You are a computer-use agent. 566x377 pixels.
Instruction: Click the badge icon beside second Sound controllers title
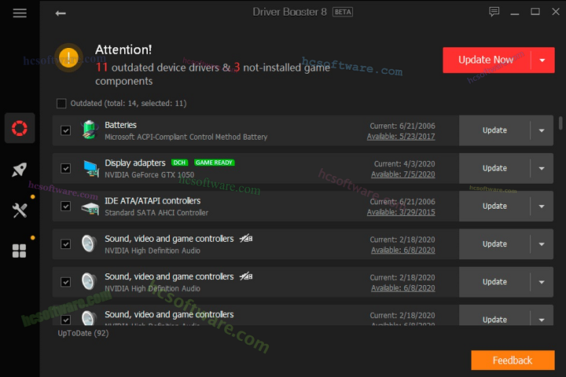point(246,276)
